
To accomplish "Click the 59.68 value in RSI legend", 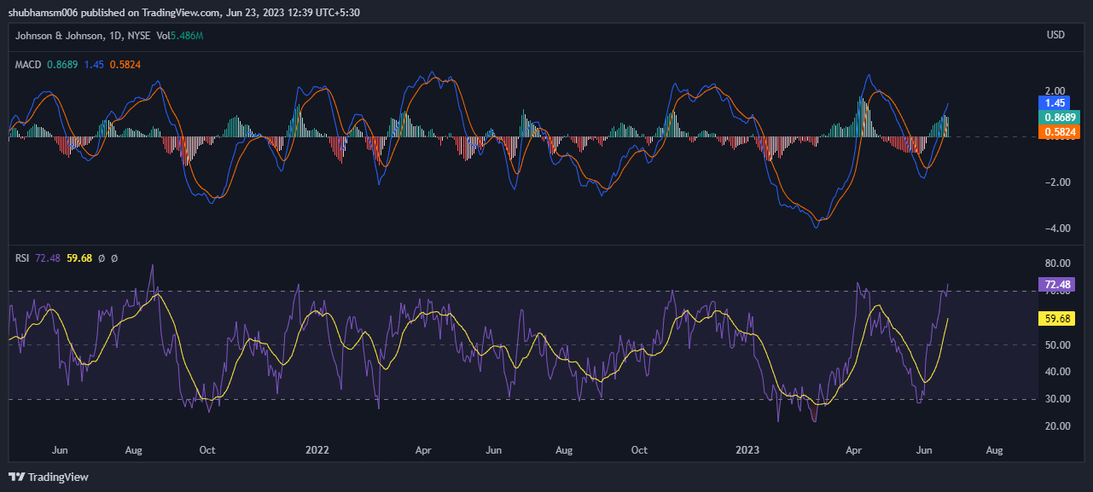I will (x=78, y=258).
